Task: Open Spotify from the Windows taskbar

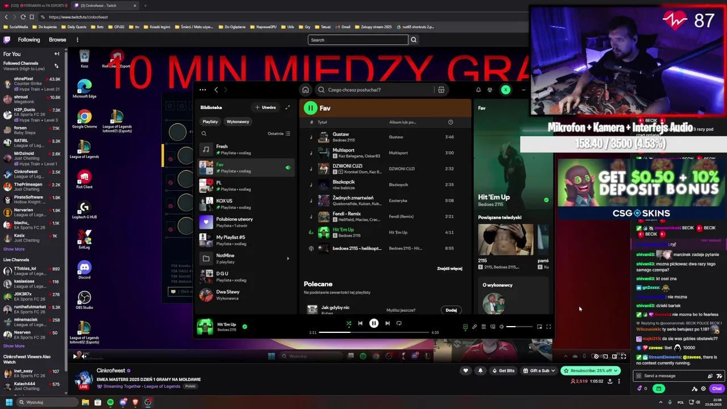Action: pyautogui.click(x=110, y=402)
